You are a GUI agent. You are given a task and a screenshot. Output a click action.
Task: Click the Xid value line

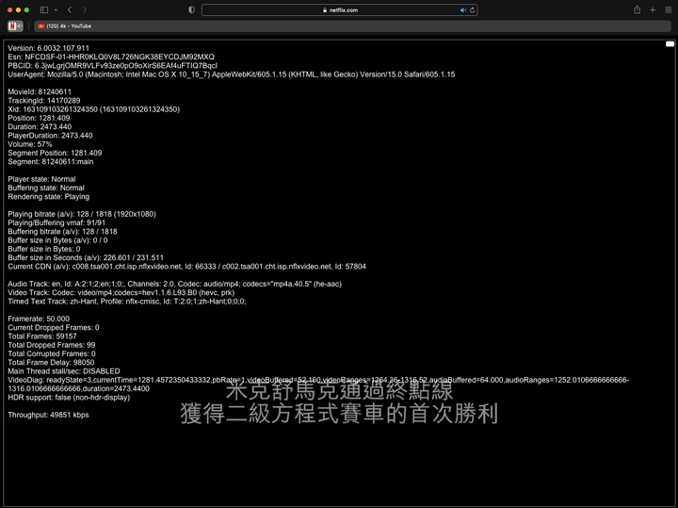tap(94, 109)
